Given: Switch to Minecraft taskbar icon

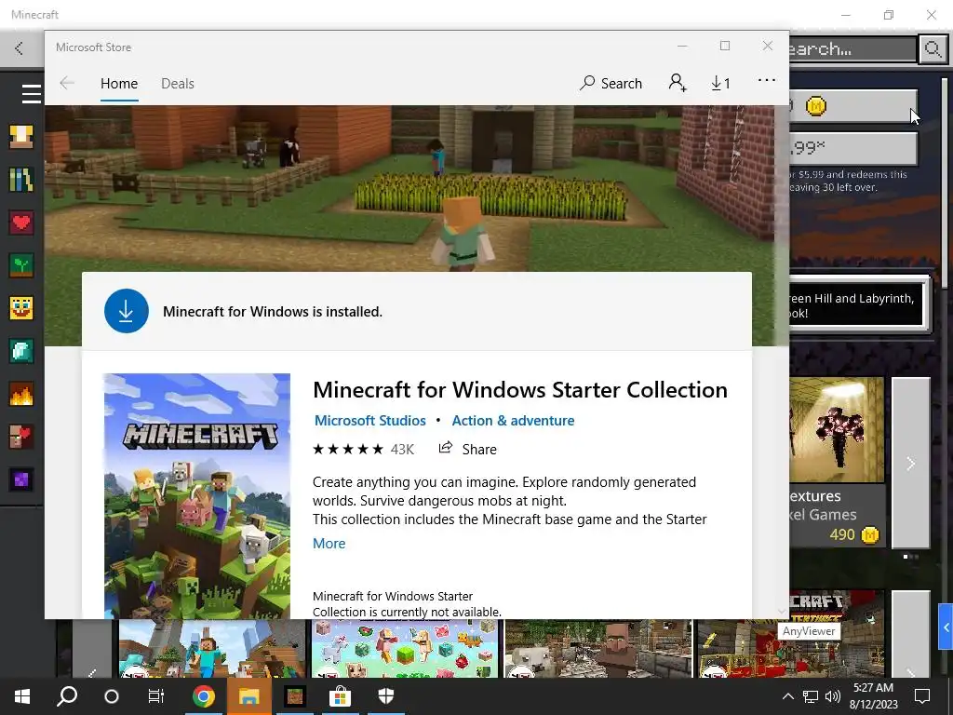Looking at the screenshot, I should [295, 696].
